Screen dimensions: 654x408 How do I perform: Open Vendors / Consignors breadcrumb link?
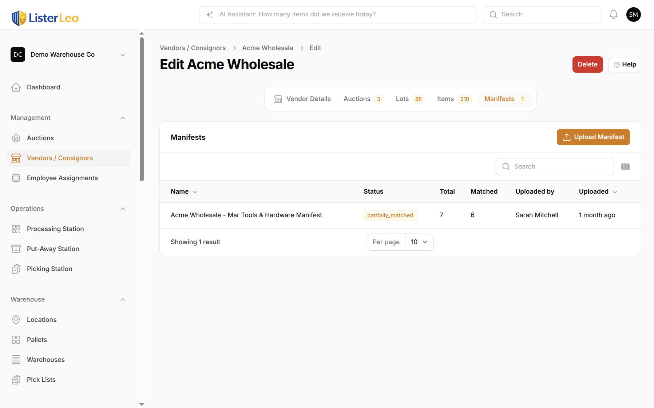click(193, 48)
